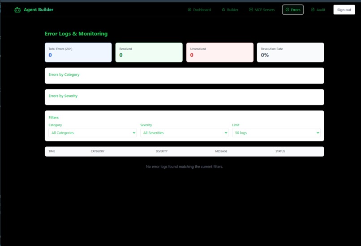Click the Category filter label
The height and width of the screenshot is (246, 361).
(55, 125)
